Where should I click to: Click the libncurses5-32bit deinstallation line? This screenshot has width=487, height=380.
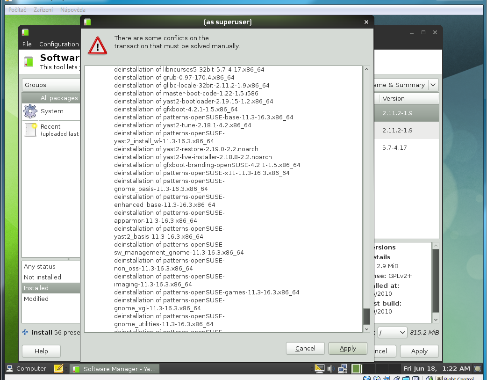[x=189, y=69]
